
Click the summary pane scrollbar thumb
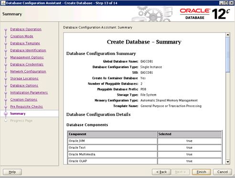point(228,55)
